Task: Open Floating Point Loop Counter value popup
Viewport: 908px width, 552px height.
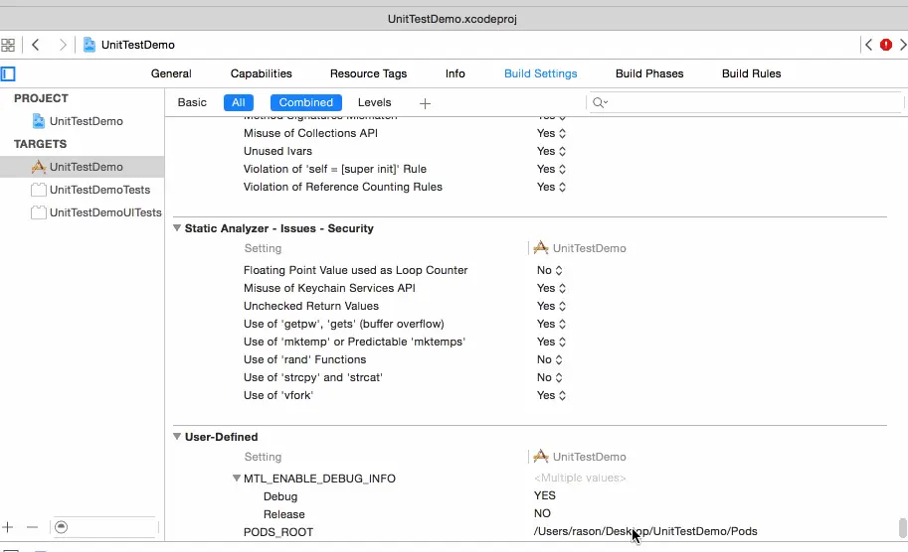Action: [550, 270]
